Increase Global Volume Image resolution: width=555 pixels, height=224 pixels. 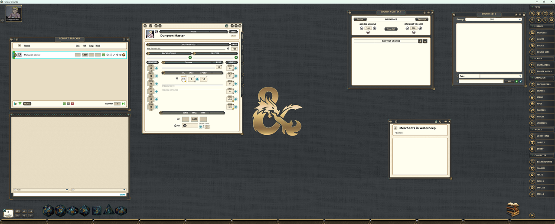pos(375,28)
